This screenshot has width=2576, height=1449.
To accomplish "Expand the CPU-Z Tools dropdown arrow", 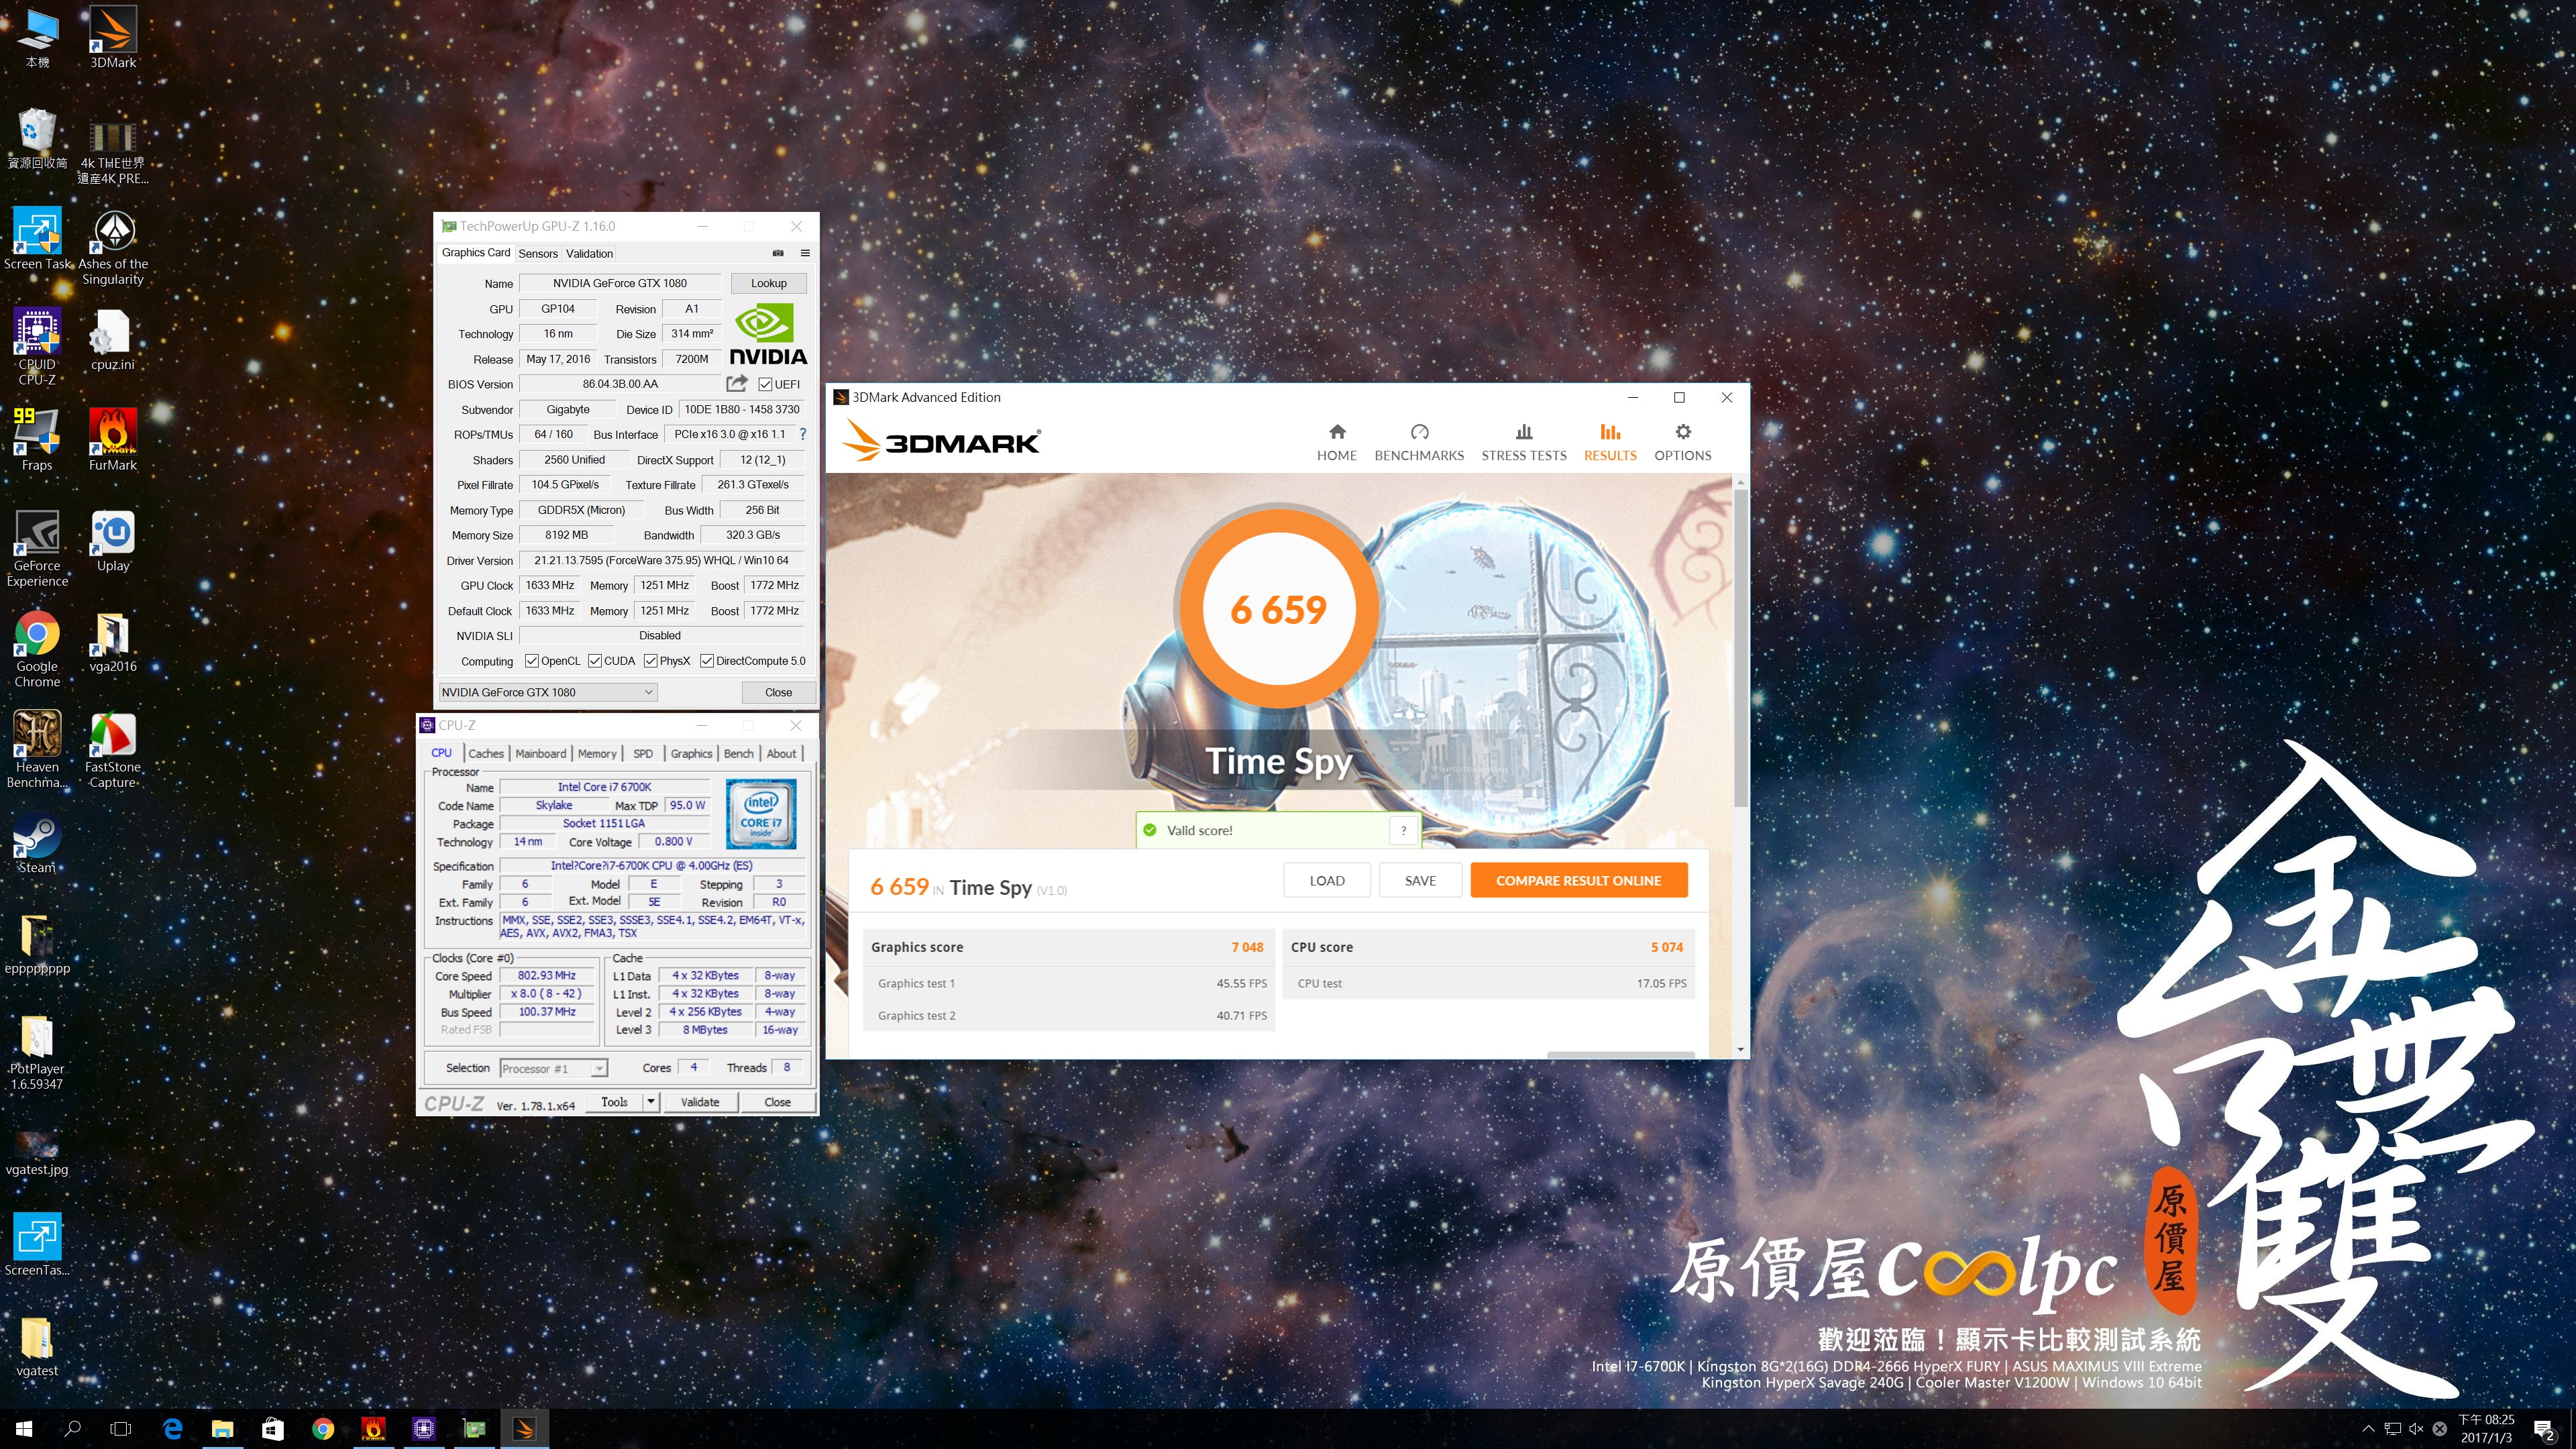I will pyautogui.click(x=651, y=1102).
